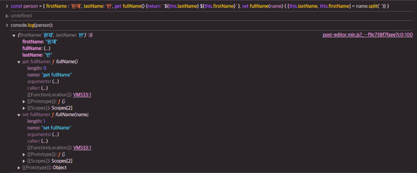The image size is (417, 173).
Task: Expand [[Prototype]] under set fullName
Action: point(25,154)
